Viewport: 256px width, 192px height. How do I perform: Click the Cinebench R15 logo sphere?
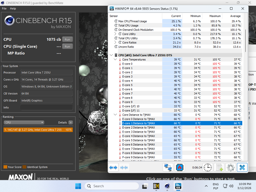coord(9,20)
